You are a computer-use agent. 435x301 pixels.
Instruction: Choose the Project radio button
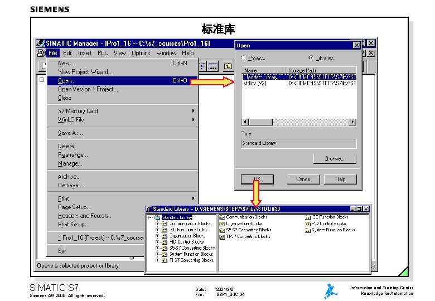click(x=244, y=57)
